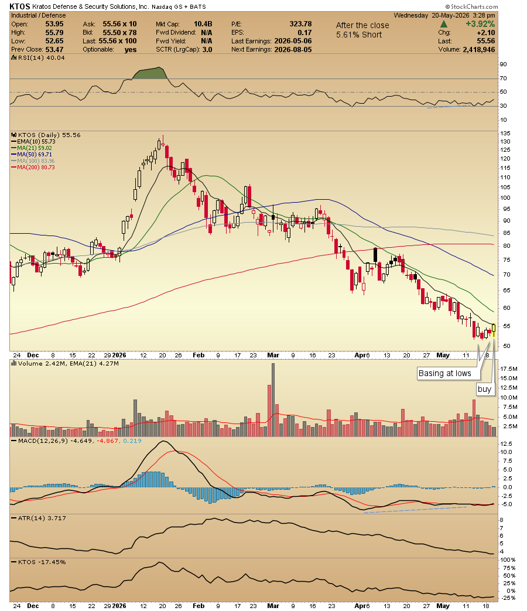Image resolution: width=527 pixels, height=611 pixels.
Task: Click the Next Earnings date 2026-08-05
Action: (x=293, y=50)
